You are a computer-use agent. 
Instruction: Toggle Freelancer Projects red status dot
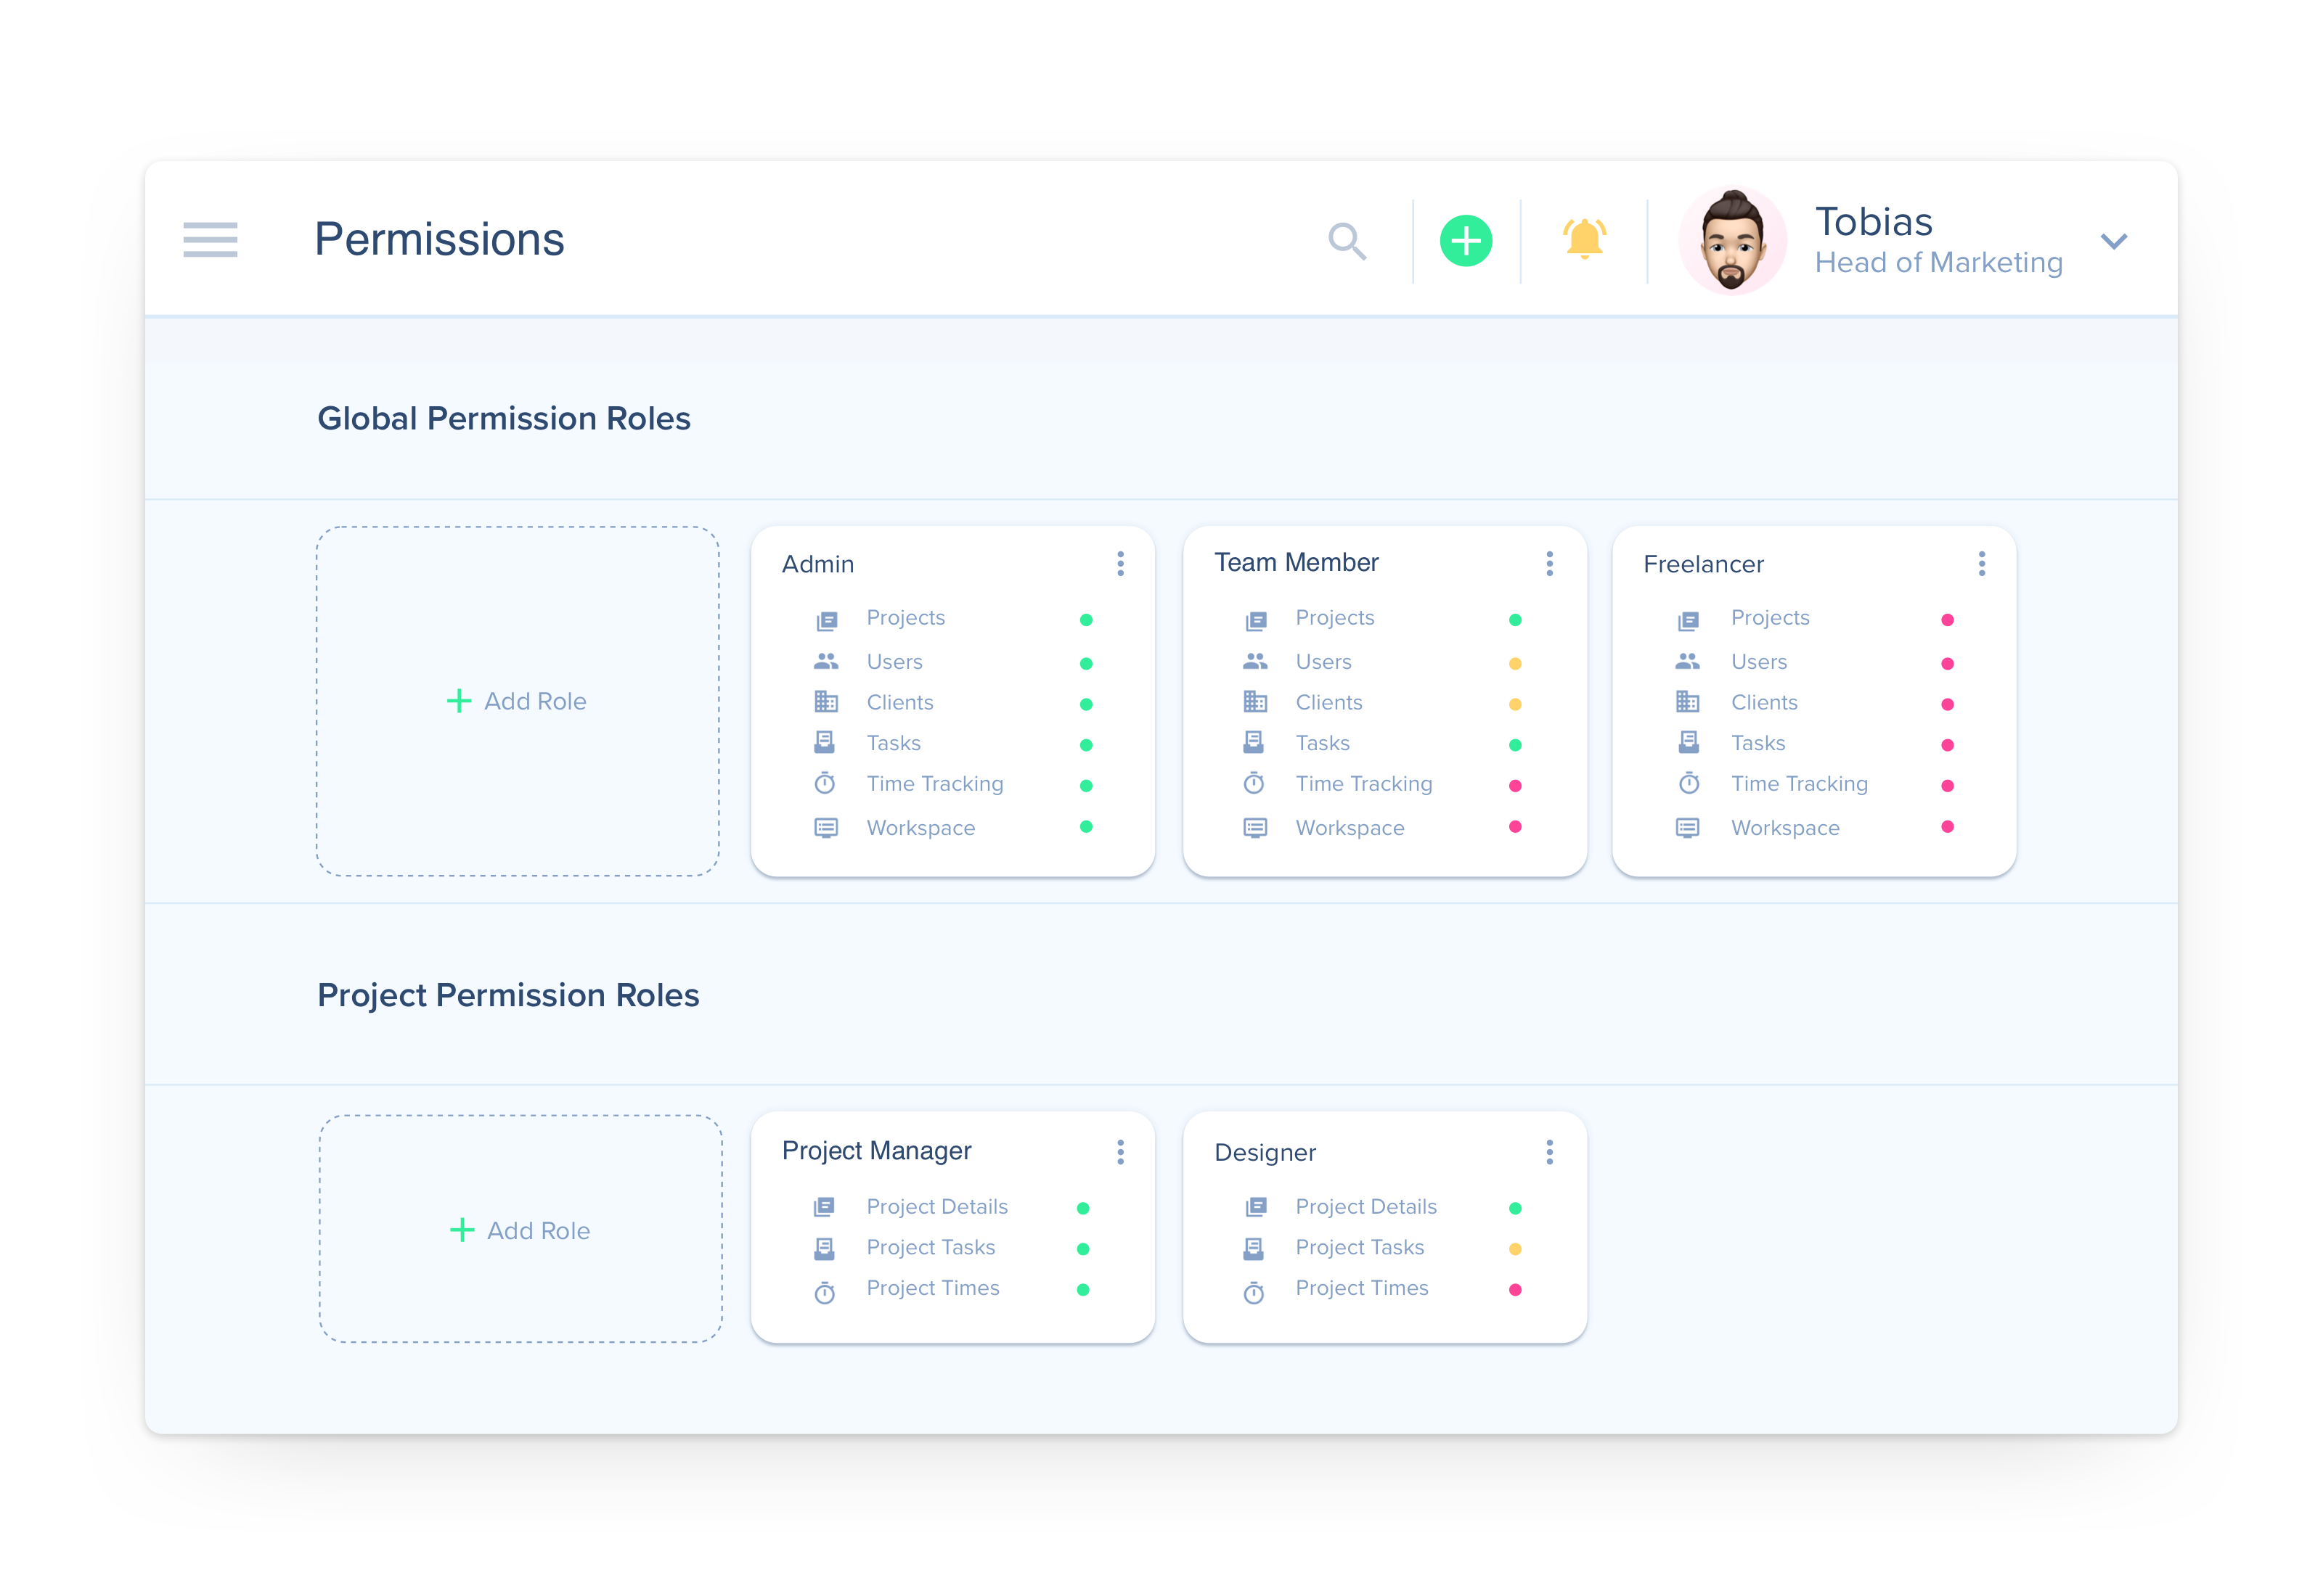(x=1948, y=620)
